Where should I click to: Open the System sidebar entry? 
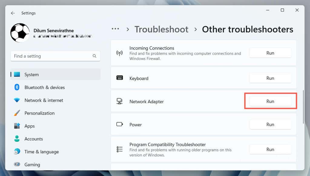[55, 75]
